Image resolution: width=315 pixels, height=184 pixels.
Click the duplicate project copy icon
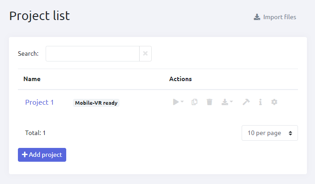tap(194, 102)
